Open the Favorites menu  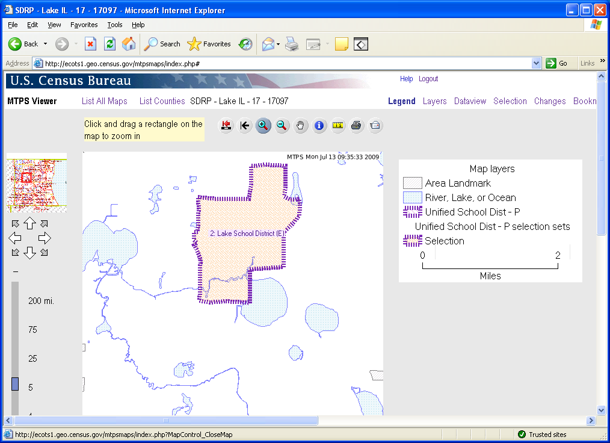click(x=84, y=25)
